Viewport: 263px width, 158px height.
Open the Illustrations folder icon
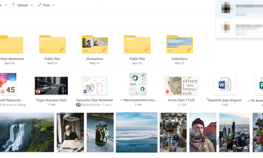coord(95,44)
